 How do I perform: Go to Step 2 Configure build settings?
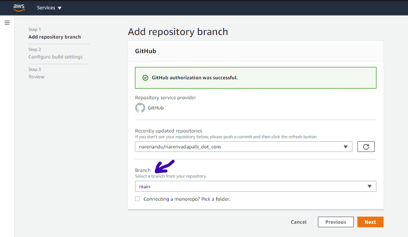click(55, 57)
